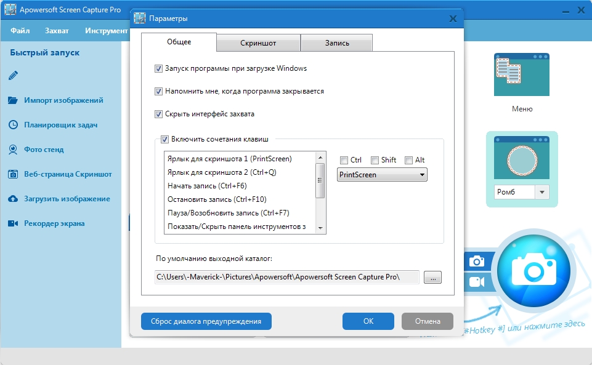Toggle Включить сочетания клавиш checkbox

pyautogui.click(x=164, y=139)
